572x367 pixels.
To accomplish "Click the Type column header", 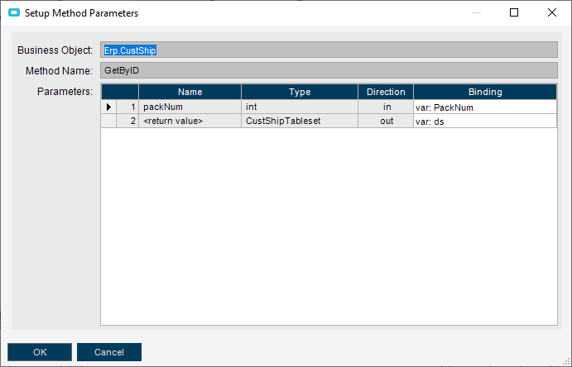I will [x=299, y=92].
